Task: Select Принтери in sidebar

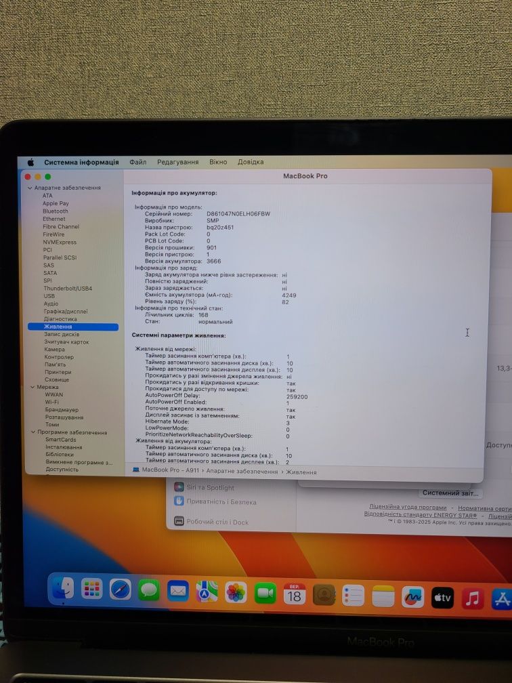Action: point(58,372)
